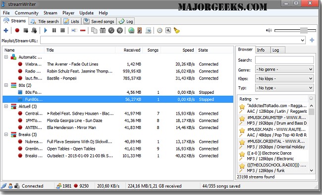This screenshot has width=322, height=195.
Task: Switch to the Saved songs tab
Action: pos(99,21)
